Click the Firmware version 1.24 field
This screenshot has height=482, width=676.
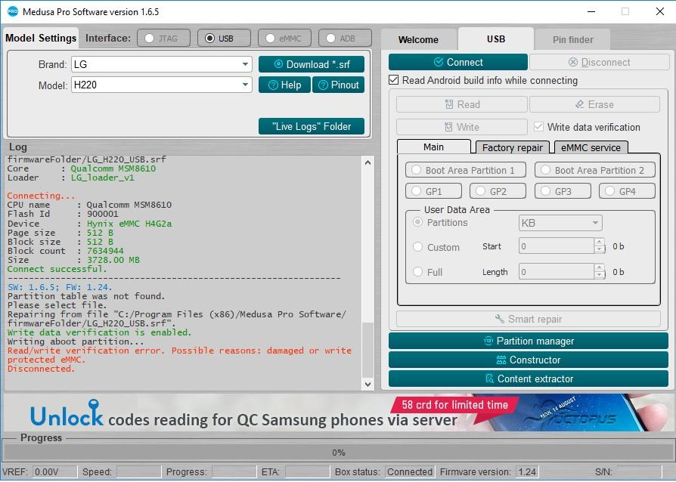[x=527, y=471]
